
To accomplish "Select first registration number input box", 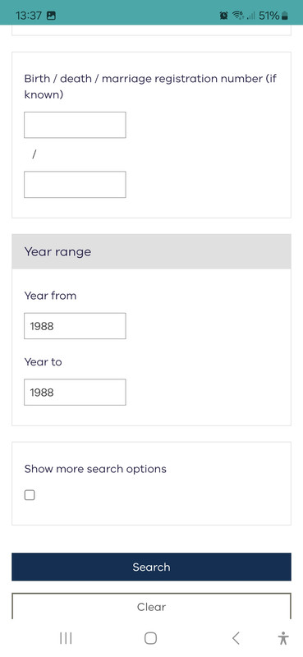I will coord(75,125).
